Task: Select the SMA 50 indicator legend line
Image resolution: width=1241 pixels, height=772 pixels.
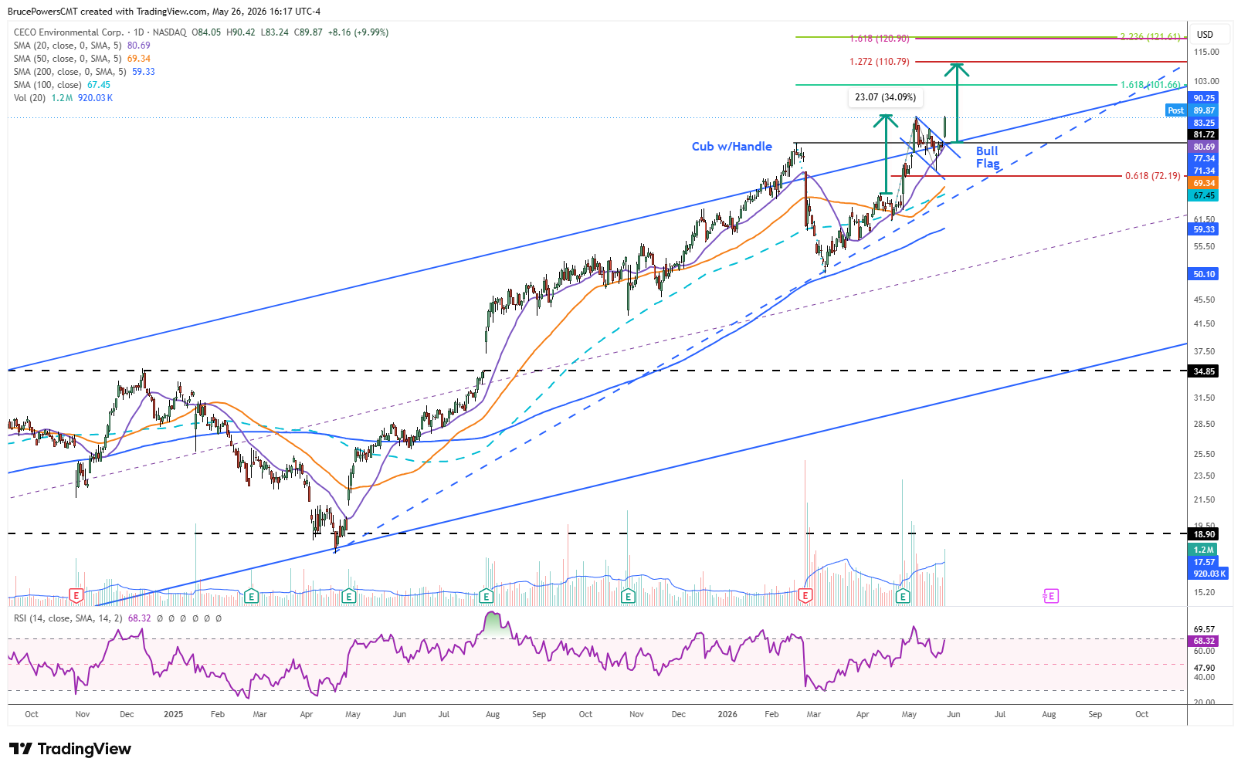Action: [82, 59]
